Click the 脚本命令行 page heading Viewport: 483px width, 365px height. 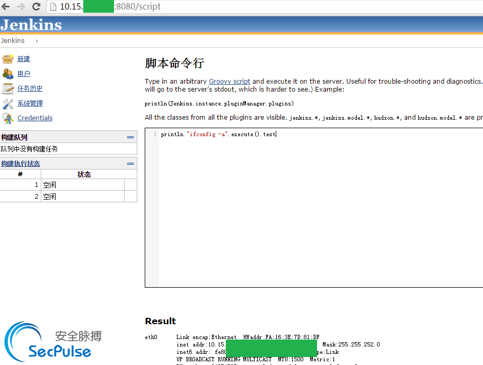[x=174, y=63]
